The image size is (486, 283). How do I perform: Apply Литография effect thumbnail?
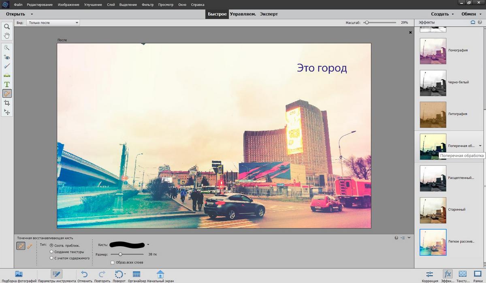(433, 114)
